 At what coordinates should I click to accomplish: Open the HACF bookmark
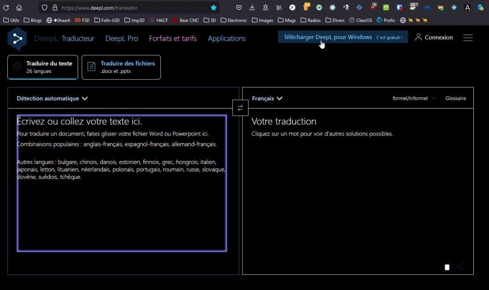[159, 20]
